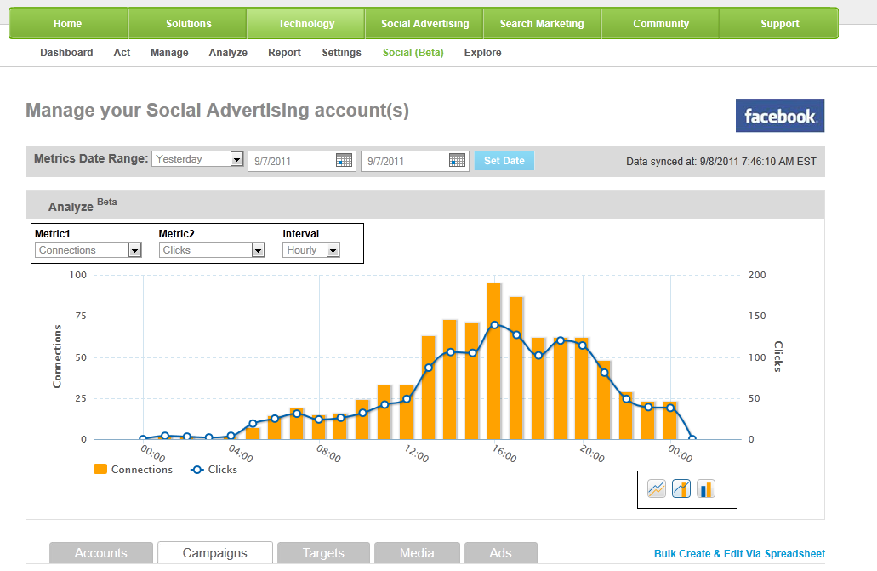This screenshot has height=571, width=877.
Task: Open the Metric2 Clicks dropdown
Action: (x=258, y=250)
